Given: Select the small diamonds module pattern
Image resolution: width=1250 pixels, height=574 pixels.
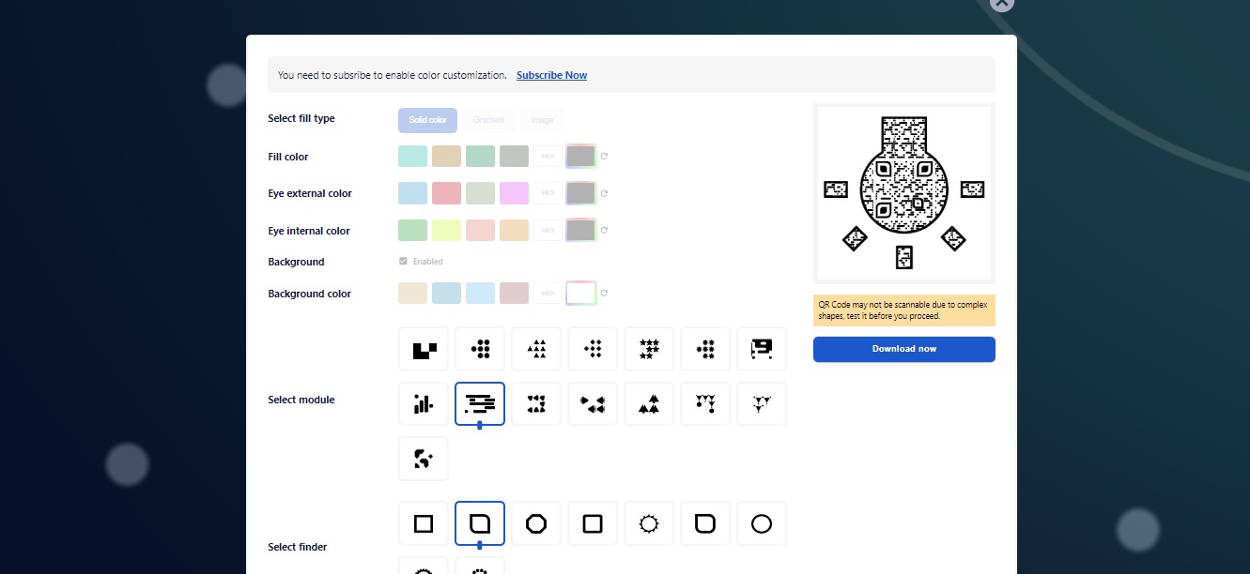Looking at the screenshot, I should (593, 350).
